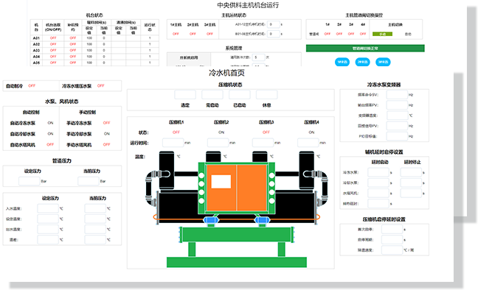Toggle 压缩机1 OFF state

tap(176, 132)
